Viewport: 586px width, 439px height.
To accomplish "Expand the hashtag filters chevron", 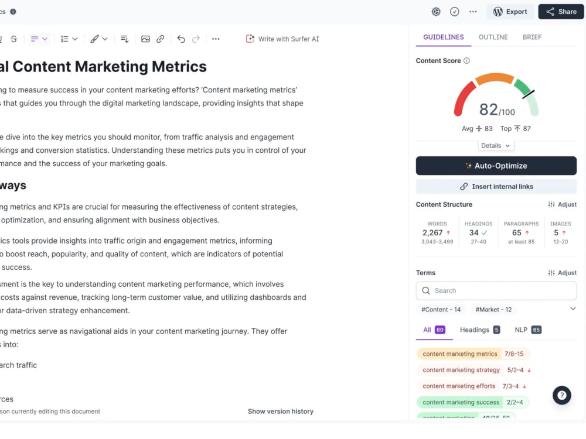I will click(573, 308).
